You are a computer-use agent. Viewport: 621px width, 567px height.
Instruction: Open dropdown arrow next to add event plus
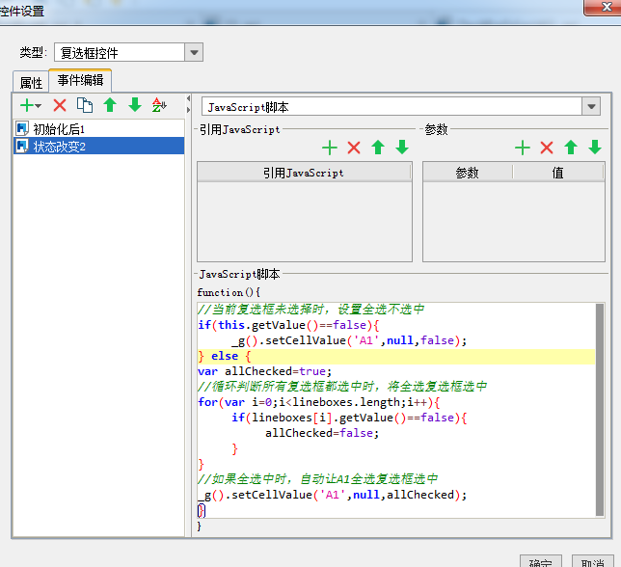38,106
